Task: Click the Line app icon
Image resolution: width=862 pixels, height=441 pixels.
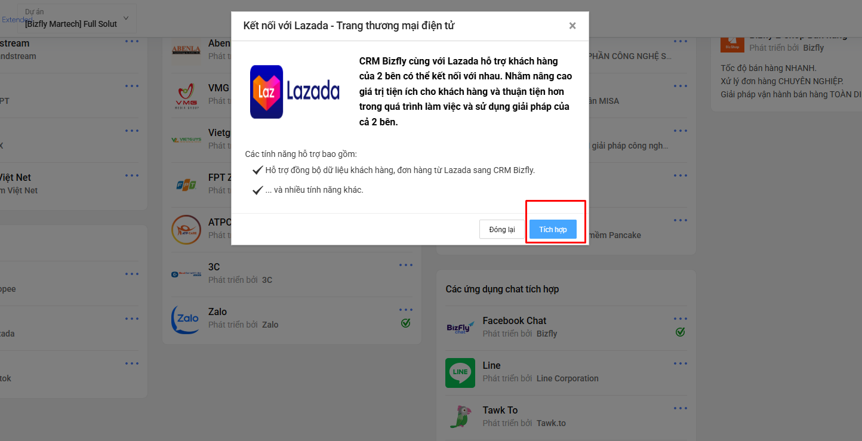Action: click(x=460, y=373)
